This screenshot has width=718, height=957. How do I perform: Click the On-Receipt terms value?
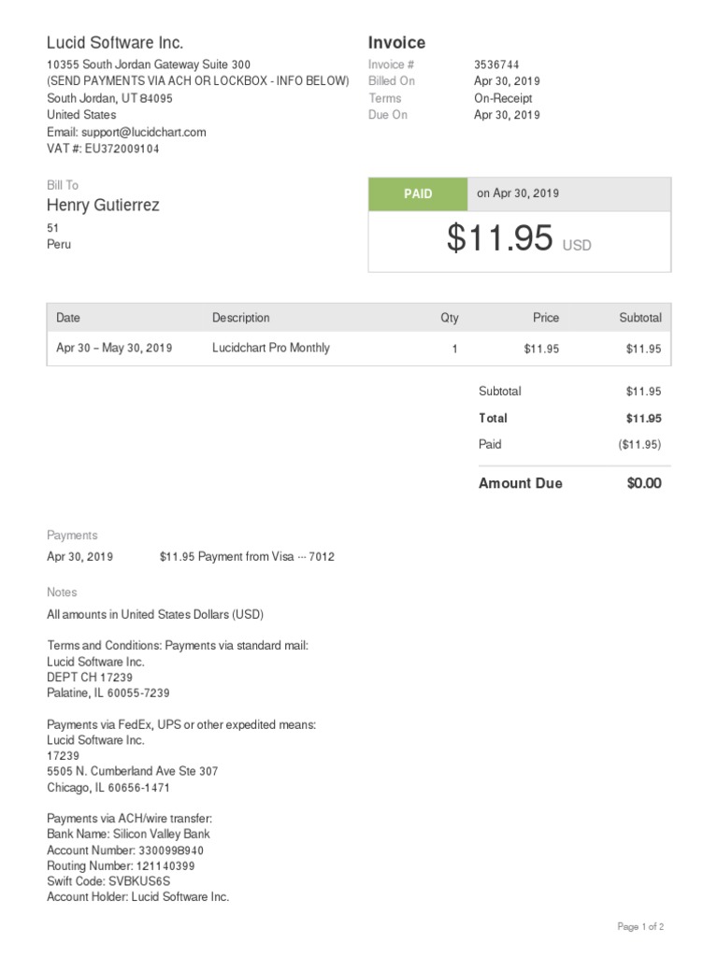[503, 98]
